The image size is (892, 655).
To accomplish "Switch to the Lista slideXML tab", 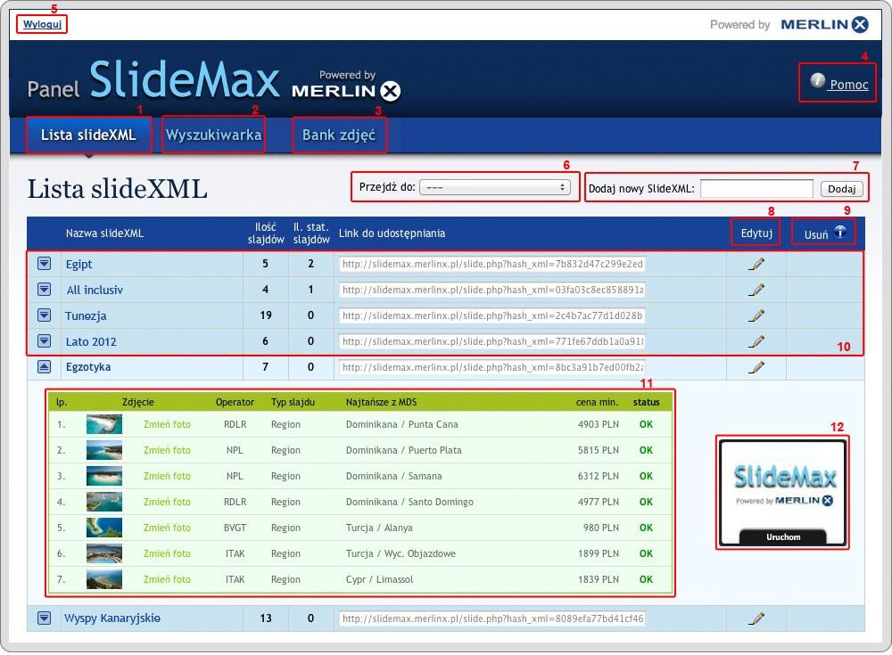I will click(88, 135).
